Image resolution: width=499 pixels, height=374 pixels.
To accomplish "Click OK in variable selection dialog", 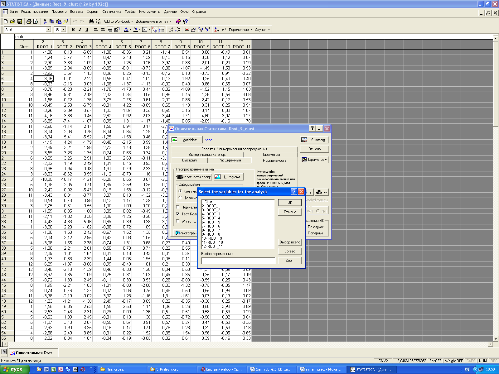I will (x=290, y=203).
